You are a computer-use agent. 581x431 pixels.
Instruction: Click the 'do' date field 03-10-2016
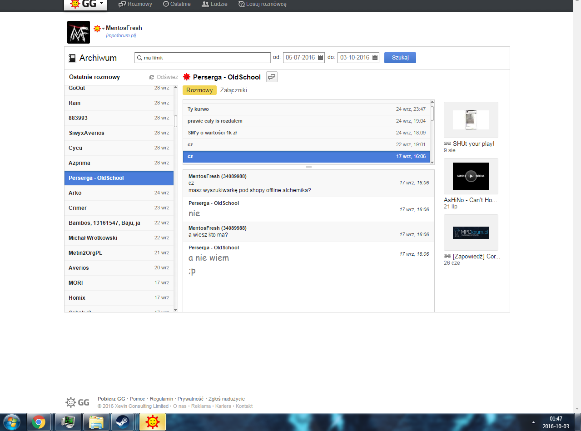coord(358,58)
